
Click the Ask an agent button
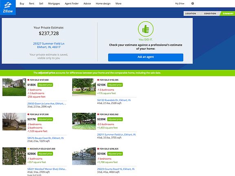pyautogui.click(x=146, y=57)
